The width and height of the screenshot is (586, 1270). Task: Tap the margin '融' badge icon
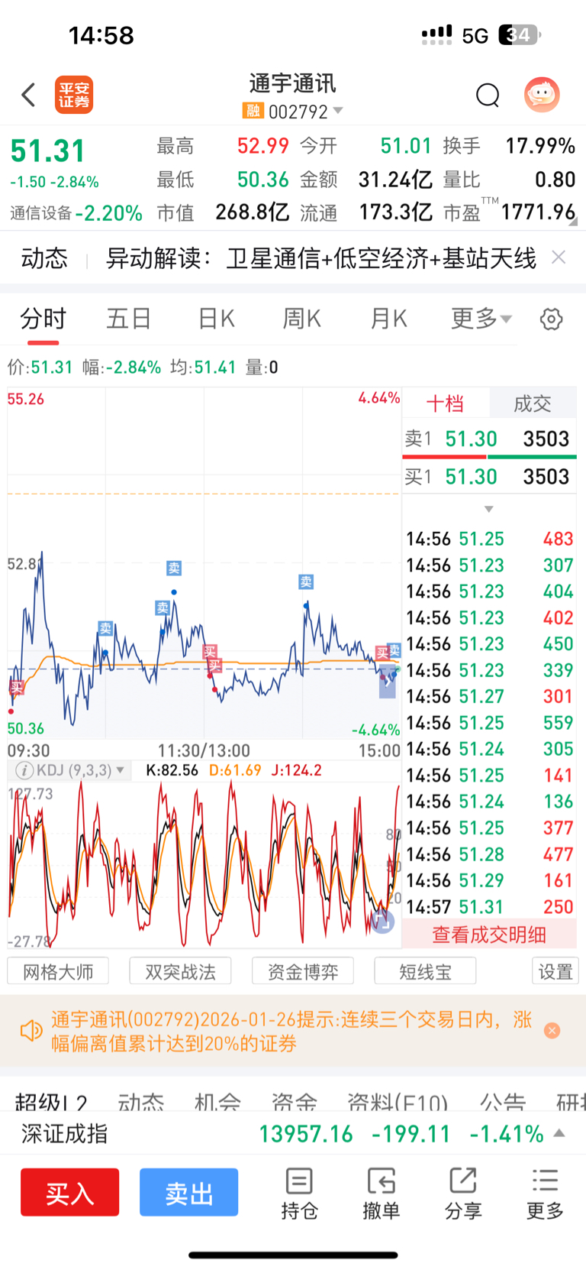(253, 112)
